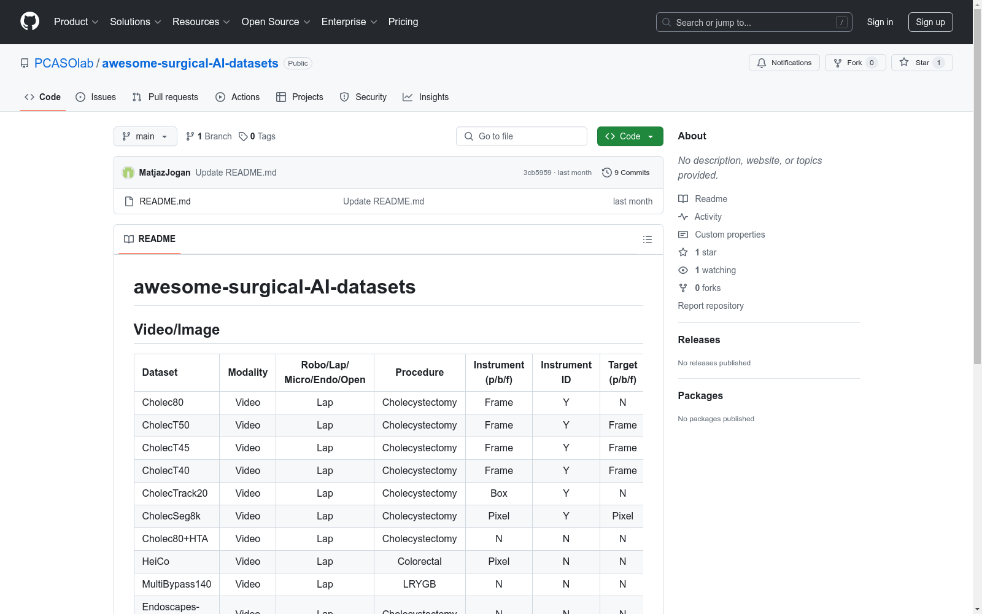Switch to the Issues tab
Viewport: 982px width, 614px height.
coord(96,97)
